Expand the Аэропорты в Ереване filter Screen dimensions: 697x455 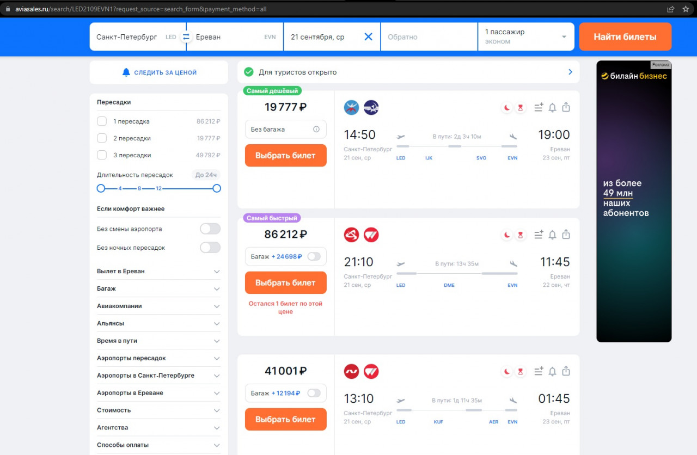click(158, 393)
